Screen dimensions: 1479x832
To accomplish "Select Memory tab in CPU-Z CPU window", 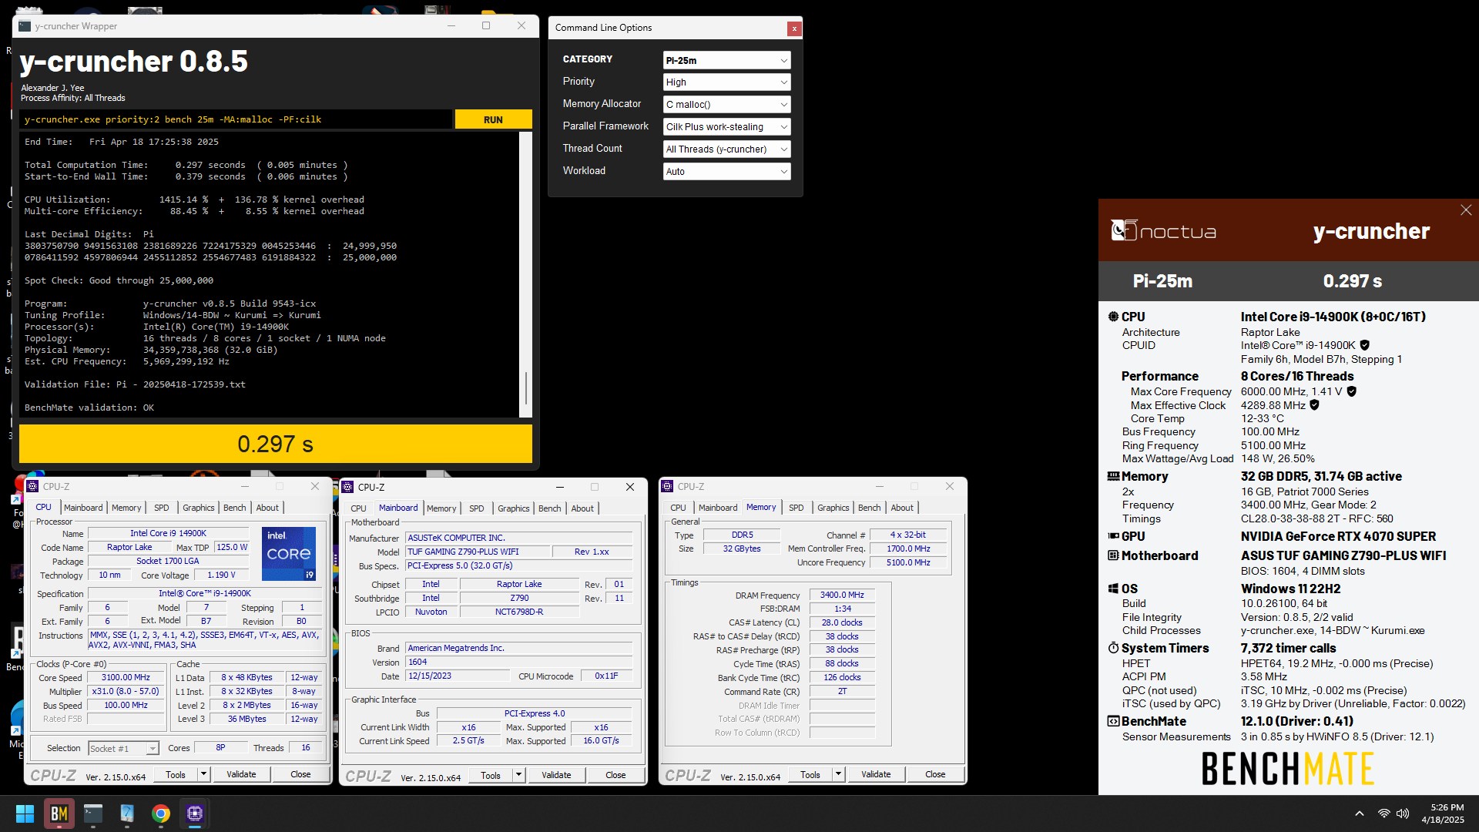I will point(126,508).
